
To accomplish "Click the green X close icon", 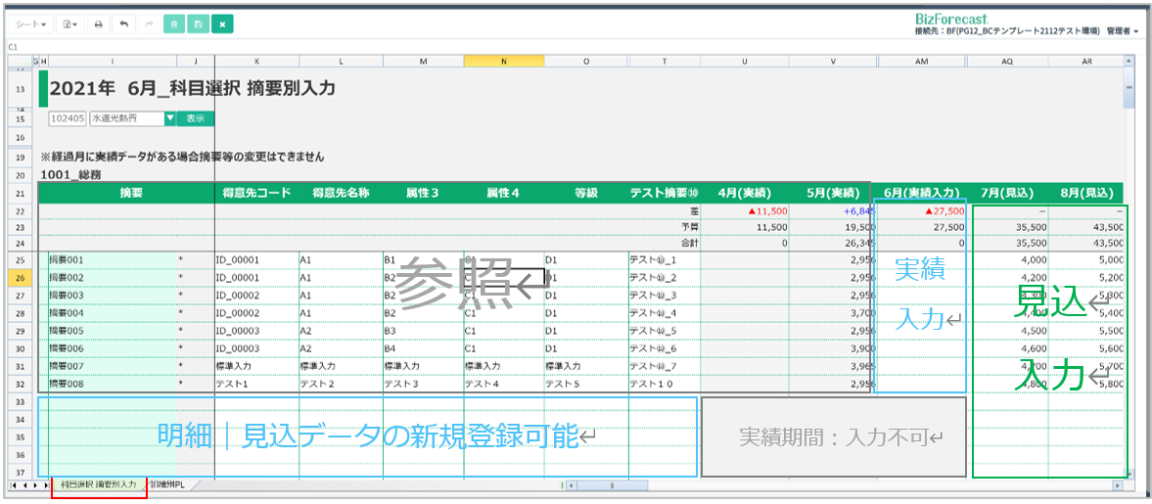I will tap(222, 23).
